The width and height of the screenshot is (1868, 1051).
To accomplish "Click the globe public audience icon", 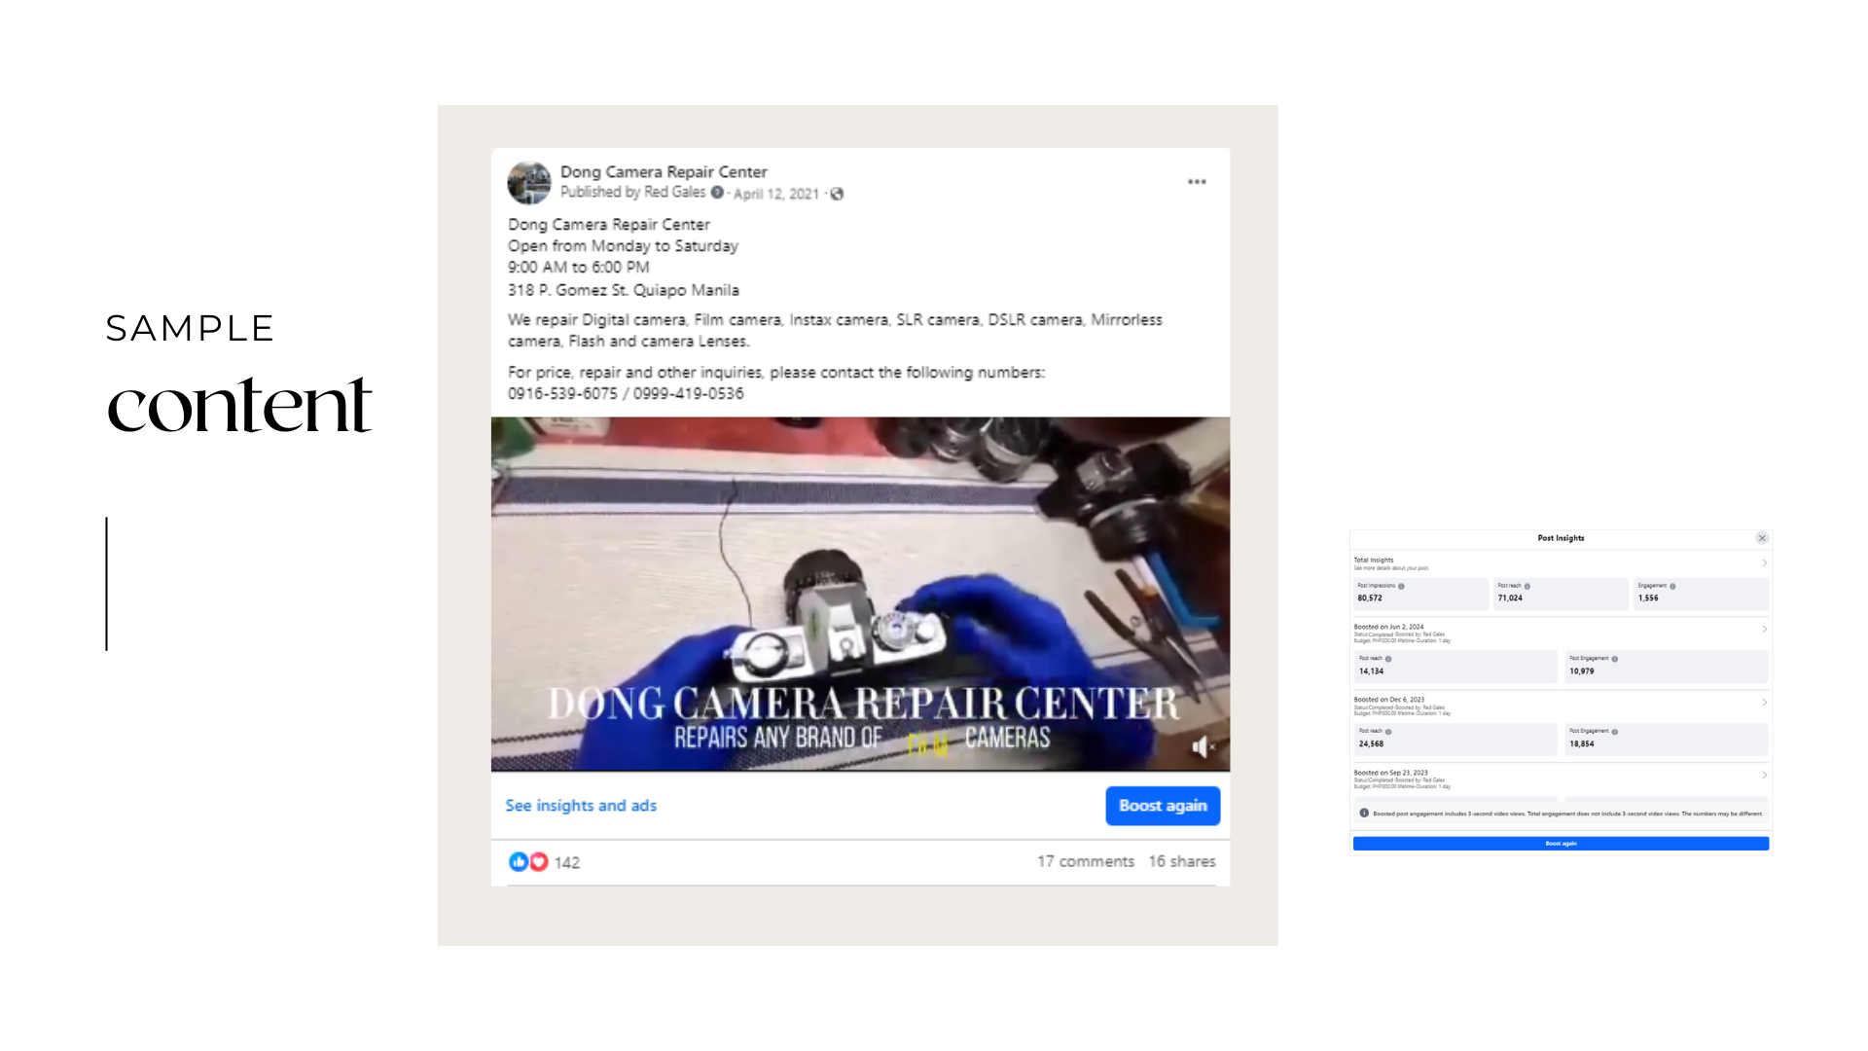I will point(837,194).
